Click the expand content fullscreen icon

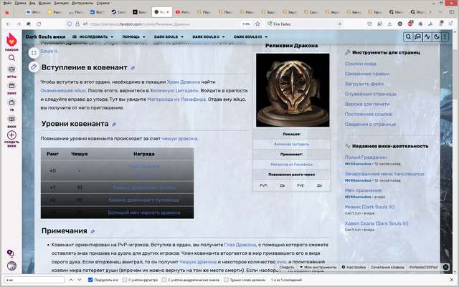pyautogui.click(x=34, y=53)
